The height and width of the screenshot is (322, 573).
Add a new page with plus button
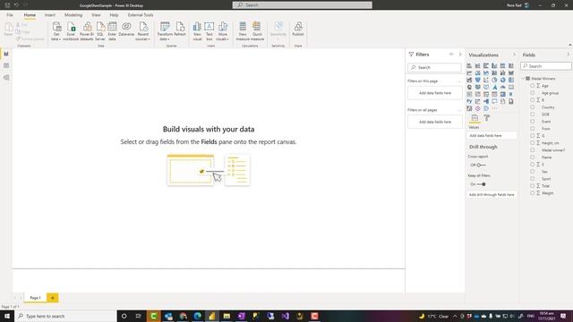point(53,298)
